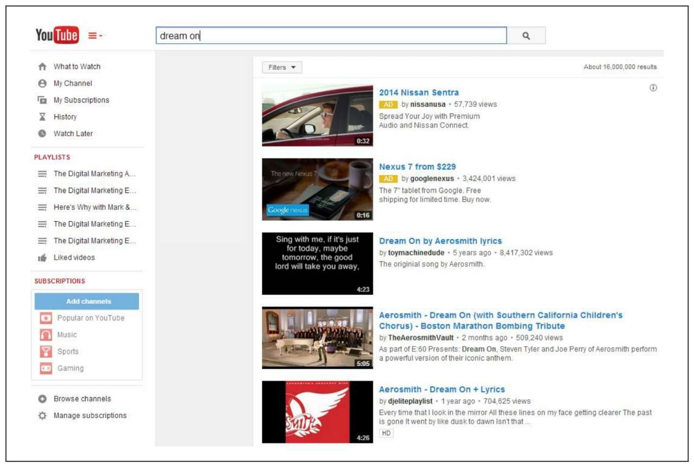This screenshot has width=694, height=467.
Task: Click the My Subscriptions icon
Action: point(42,100)
